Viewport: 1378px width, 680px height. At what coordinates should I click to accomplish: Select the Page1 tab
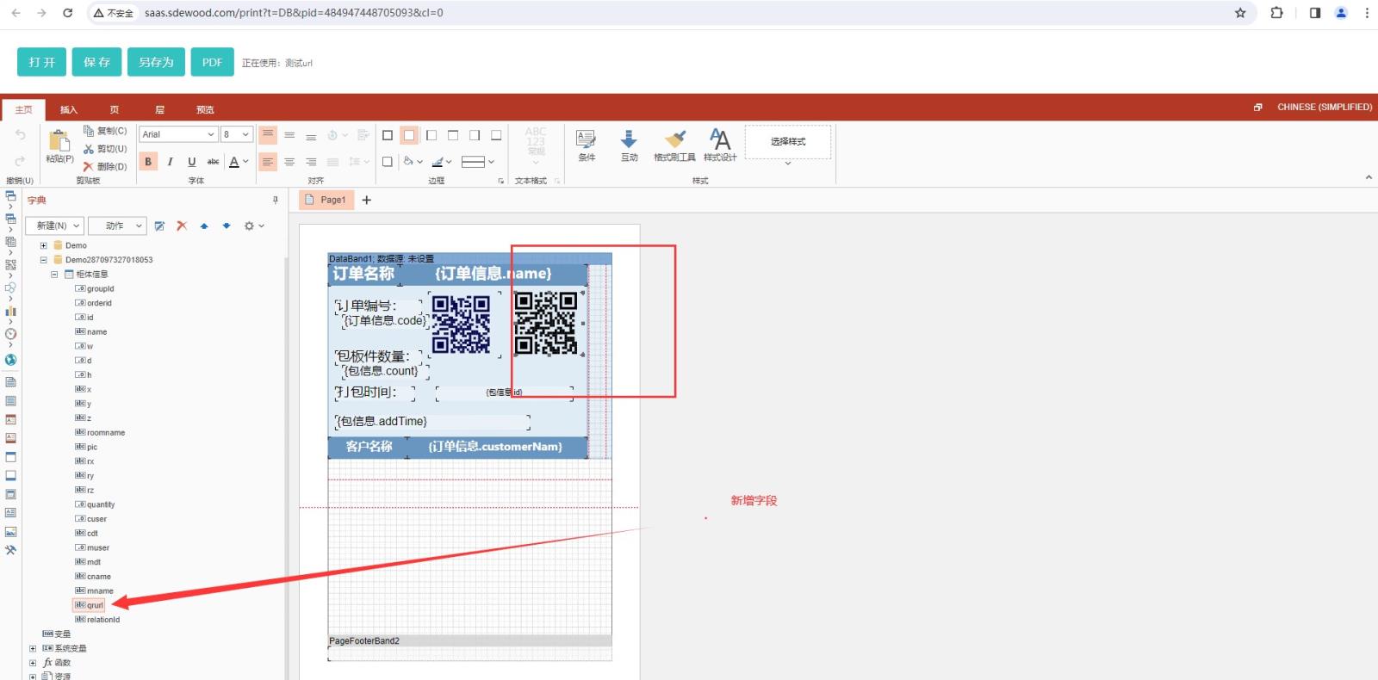point(326,200)
